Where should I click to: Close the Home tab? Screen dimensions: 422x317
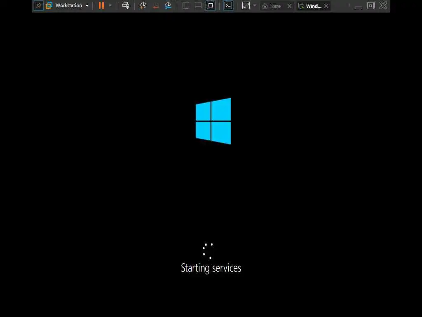click(x=289, y=6)
